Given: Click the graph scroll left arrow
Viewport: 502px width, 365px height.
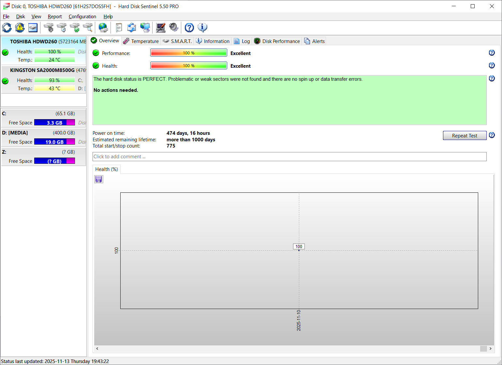Looking at the screenshot, I should pyautogui.click(x=97, y=348).
